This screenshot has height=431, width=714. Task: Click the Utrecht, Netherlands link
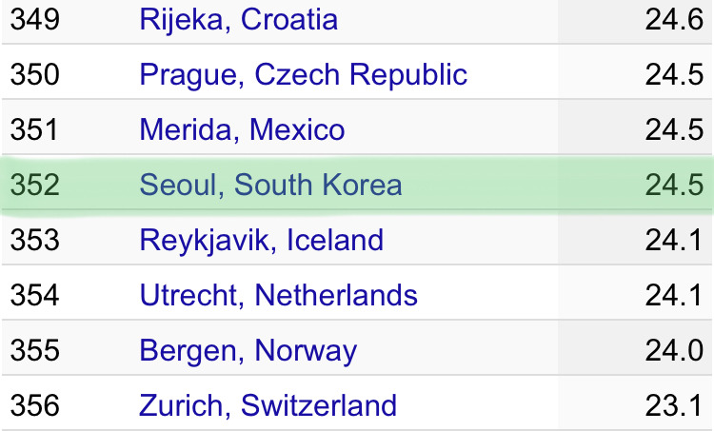pos(278,295)
